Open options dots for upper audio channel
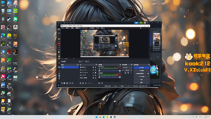The width and height of the screenshot is (211, 119). pyautogui.click(x=99, y=69)
